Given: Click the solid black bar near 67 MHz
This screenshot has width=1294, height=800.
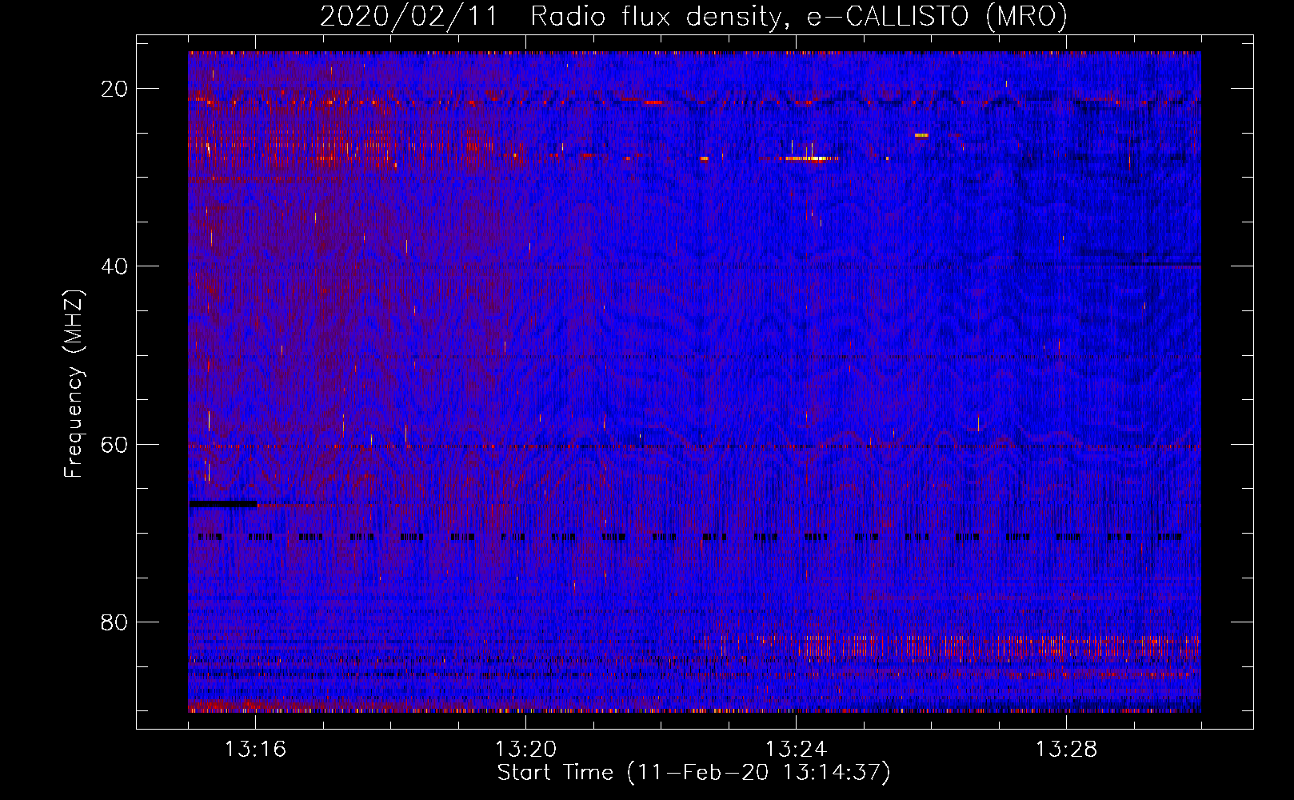Looking at the screenshot, I should pyautogui.click(x=223, y=504).
